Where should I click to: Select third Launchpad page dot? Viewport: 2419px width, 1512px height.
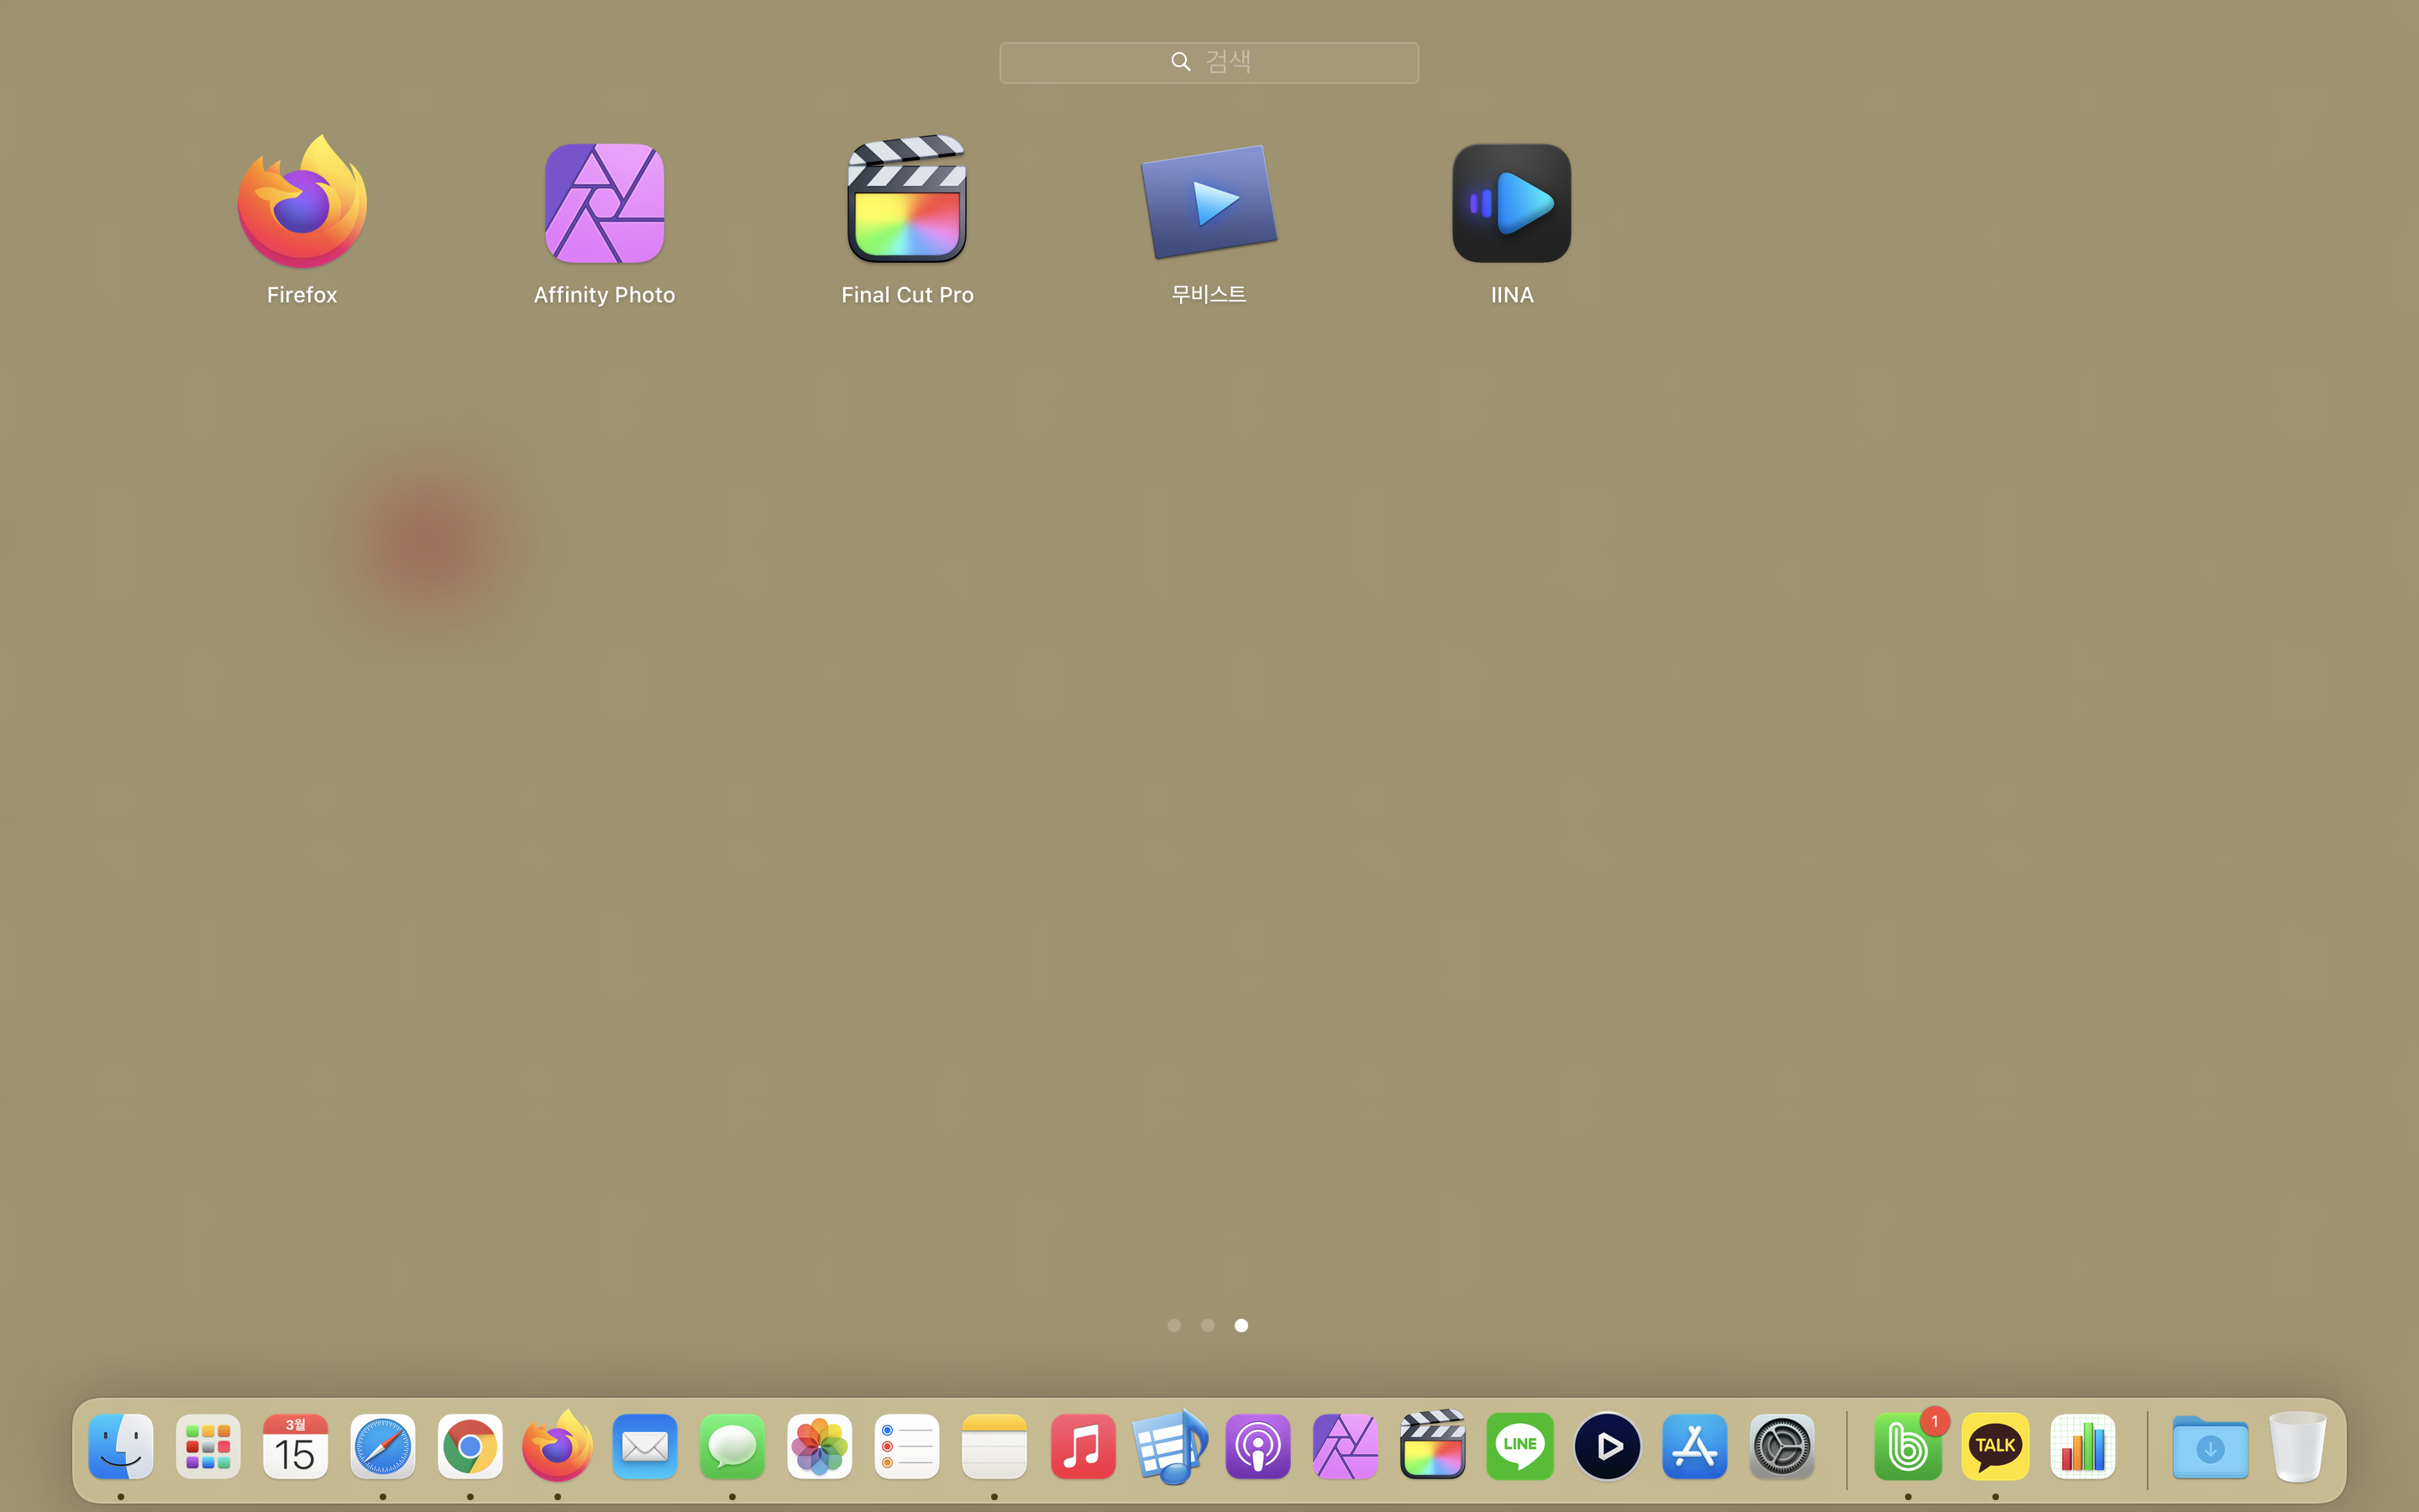coord(1241,1325)
